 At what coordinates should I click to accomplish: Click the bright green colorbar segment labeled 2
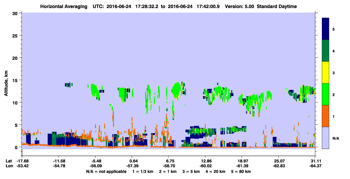tap(325, 94)
